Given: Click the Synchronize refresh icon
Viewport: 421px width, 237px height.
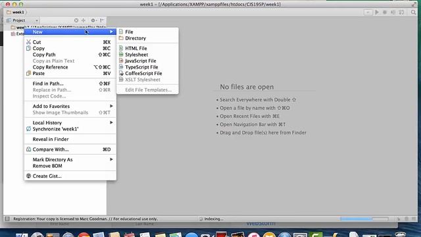Looking at the screenshot, I should tap(28, 129).
